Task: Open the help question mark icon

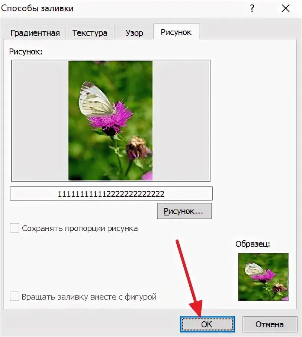Action: (252, 8)
